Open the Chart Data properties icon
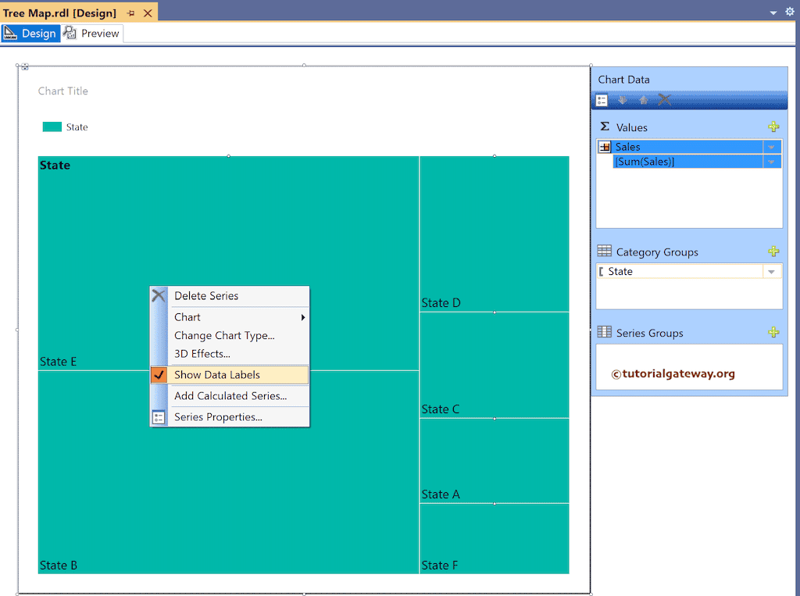800x596 pixels. click(x=602, y=100)
